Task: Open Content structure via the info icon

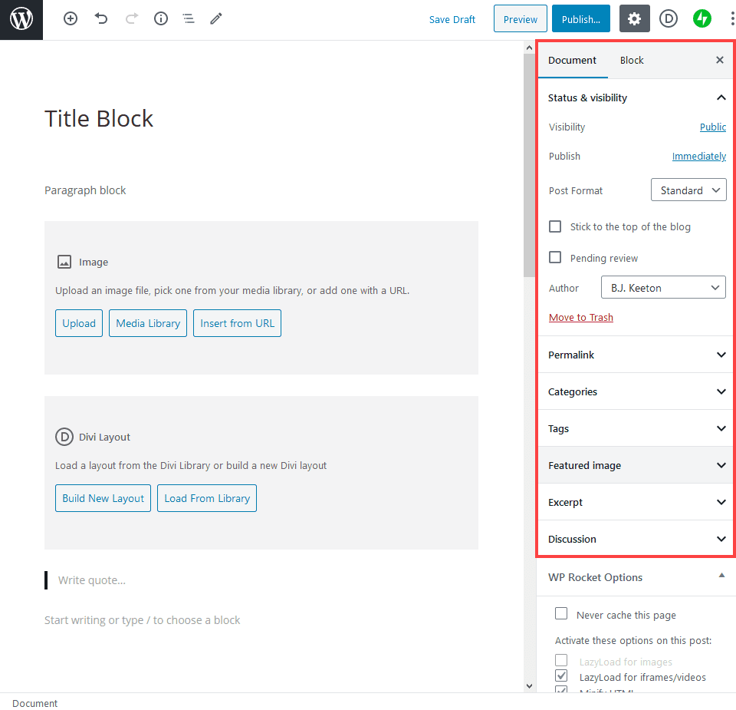Action: click(160, 18)
